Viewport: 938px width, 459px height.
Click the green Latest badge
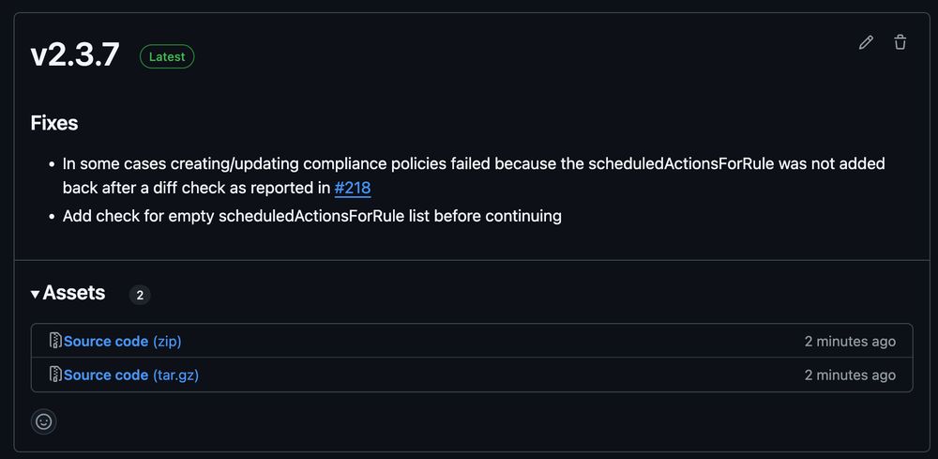pyautogui.click(x=167, y=57)
